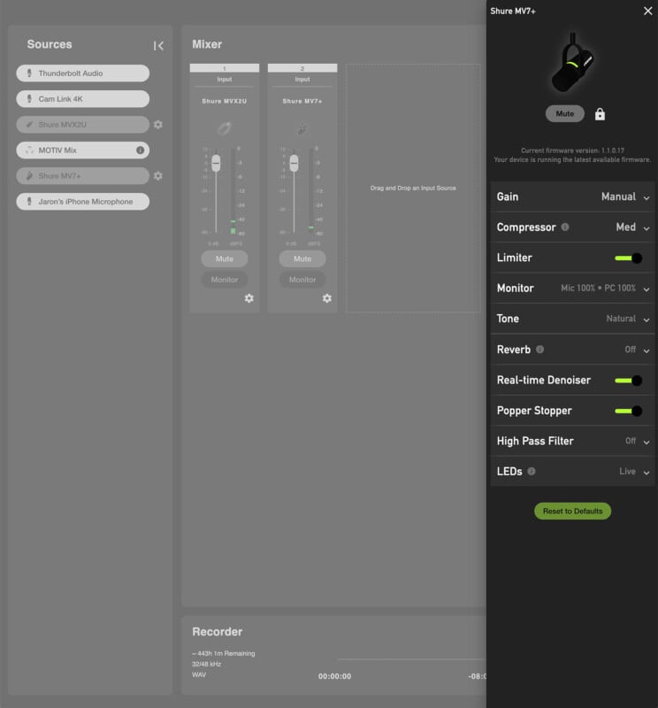Collapse the Sources panel with arrow icon

point(158,46)
